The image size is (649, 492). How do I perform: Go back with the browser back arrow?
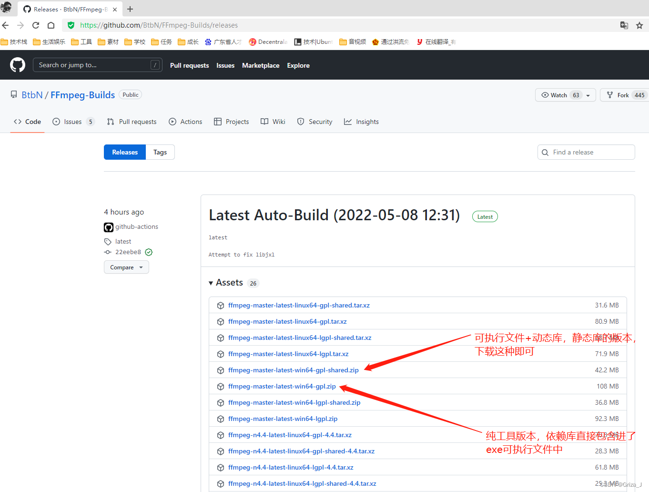(x=6, y=25)
